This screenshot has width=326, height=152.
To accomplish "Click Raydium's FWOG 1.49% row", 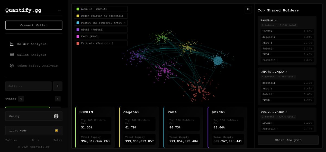I will point(287,54).
